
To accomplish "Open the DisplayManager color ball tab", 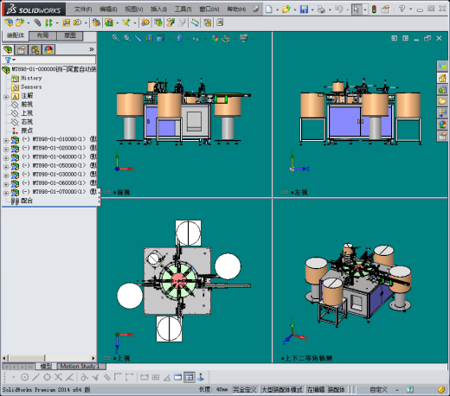I will coord(48,49).
